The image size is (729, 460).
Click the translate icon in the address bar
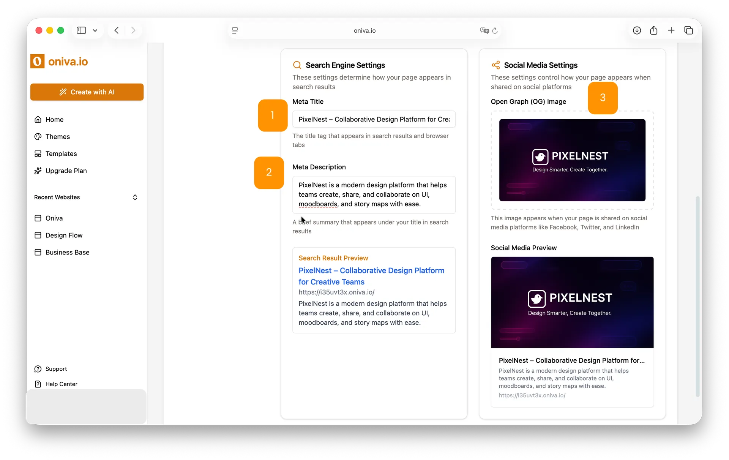[484, 30]
